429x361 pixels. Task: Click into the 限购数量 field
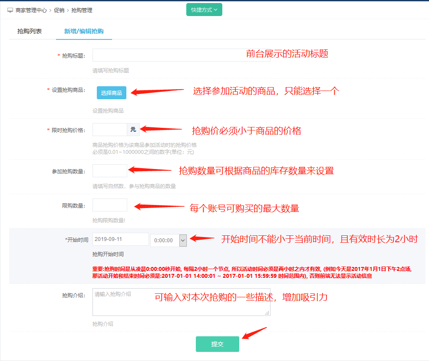pyautogui.click(x=109, y=205)
